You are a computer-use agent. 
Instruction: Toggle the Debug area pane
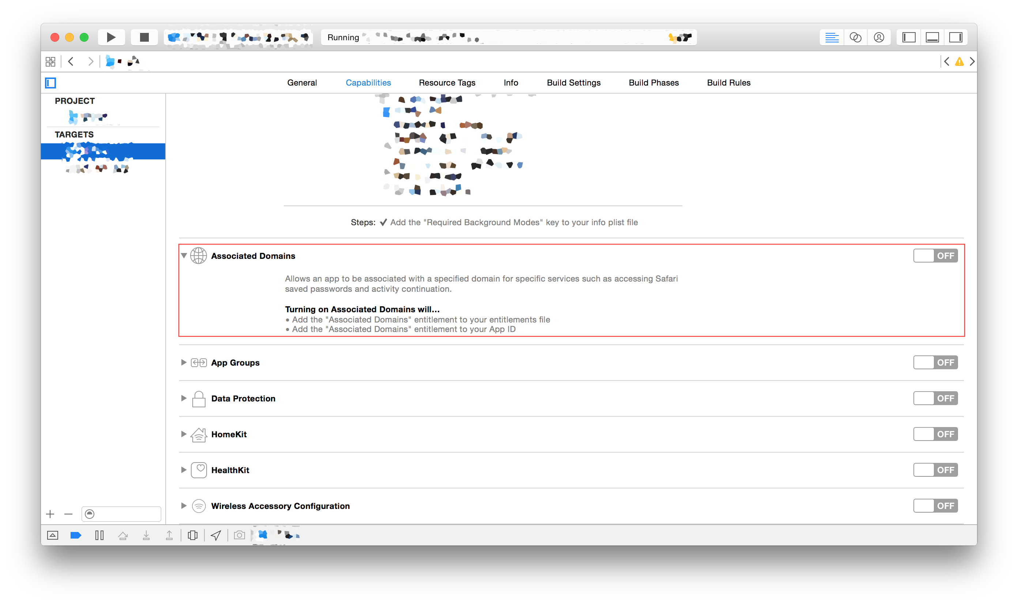tap(932, 37)
